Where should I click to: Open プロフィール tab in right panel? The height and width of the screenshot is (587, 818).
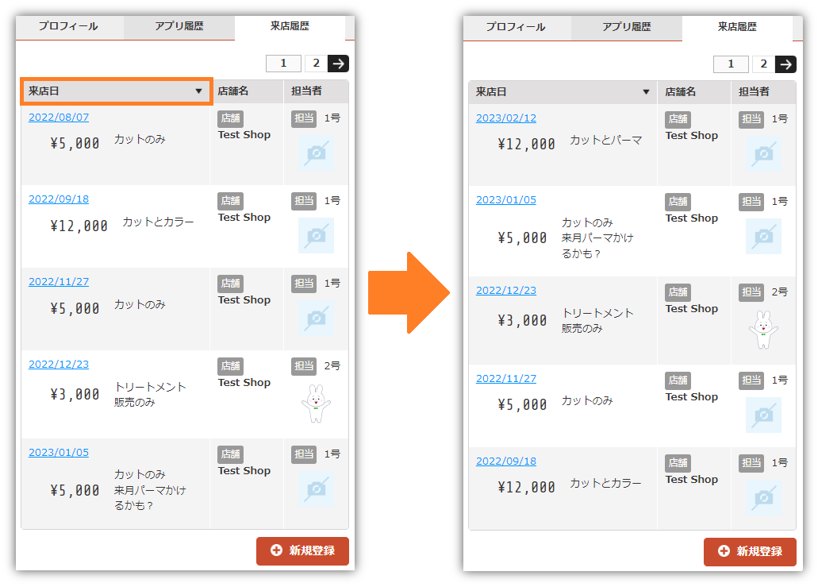(x=517, y=27)
